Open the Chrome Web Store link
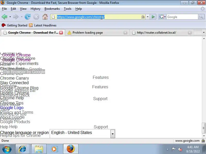The height and width of the screenshot is (154, 206). coord(18,59)
